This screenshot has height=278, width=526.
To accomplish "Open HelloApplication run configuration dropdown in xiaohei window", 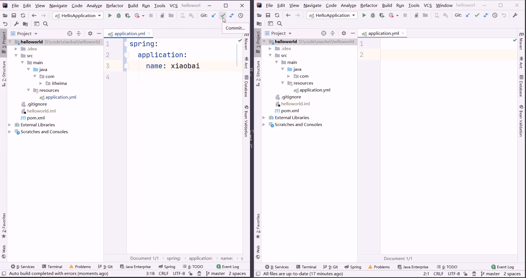I will (332, 15).
